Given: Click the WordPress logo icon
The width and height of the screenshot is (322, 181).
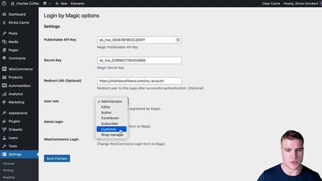Looking at the screenshot, I should (x=4, y=4).
